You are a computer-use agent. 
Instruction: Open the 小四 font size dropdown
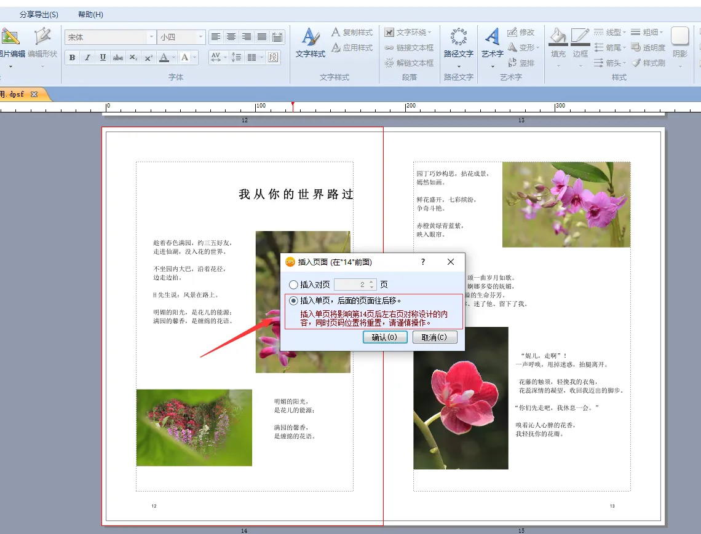pyautogui.click(x=200, y=37)
